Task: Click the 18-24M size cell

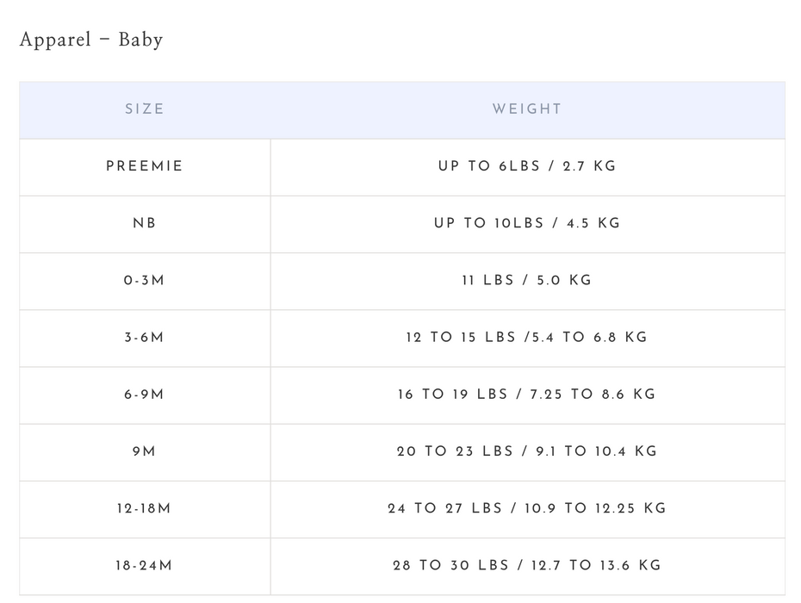Action: 145,566
